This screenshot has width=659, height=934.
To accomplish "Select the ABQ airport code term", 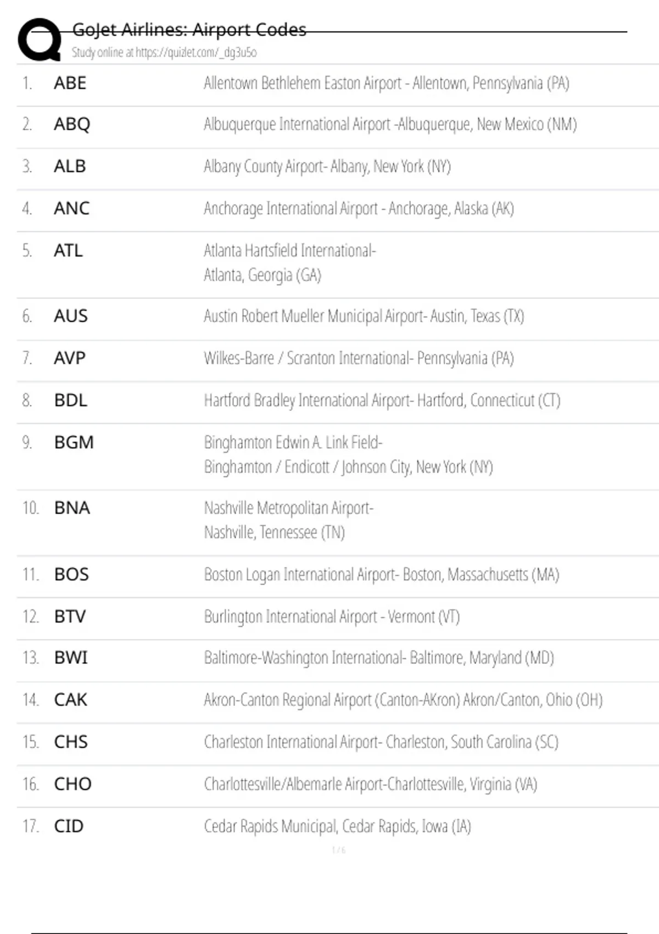I will pyautogui.click(x=72, y=124).
